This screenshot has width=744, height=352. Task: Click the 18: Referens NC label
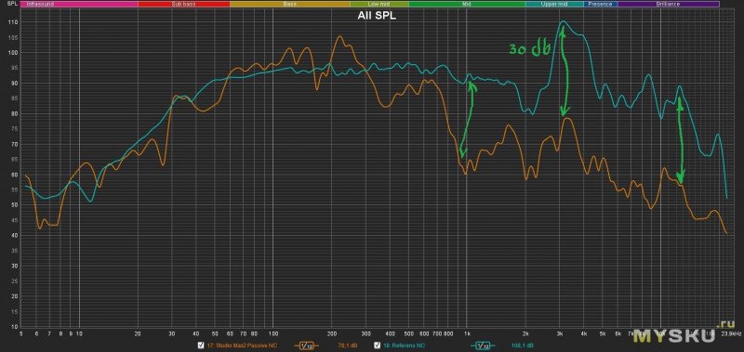[x=405, y=345]
